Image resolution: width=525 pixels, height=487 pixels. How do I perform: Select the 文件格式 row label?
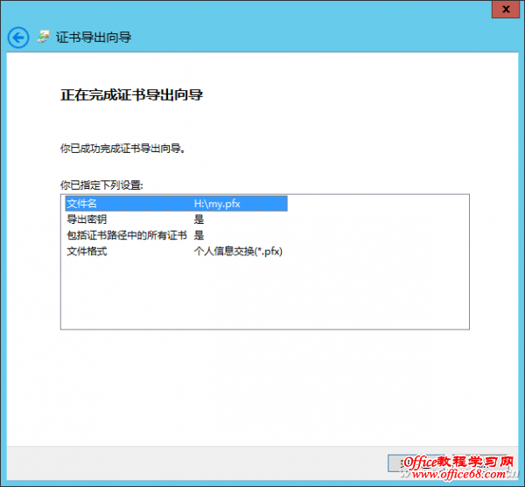(x=87, y=251)
